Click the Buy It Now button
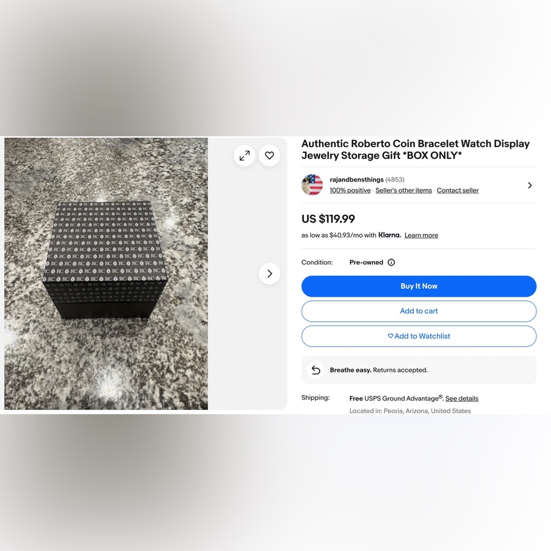The image size is (551, 551). pos(419,286)
